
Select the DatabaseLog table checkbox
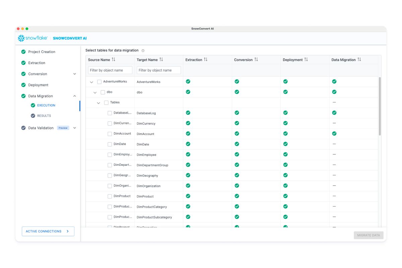pyautogui.click(x=110, y=113)
